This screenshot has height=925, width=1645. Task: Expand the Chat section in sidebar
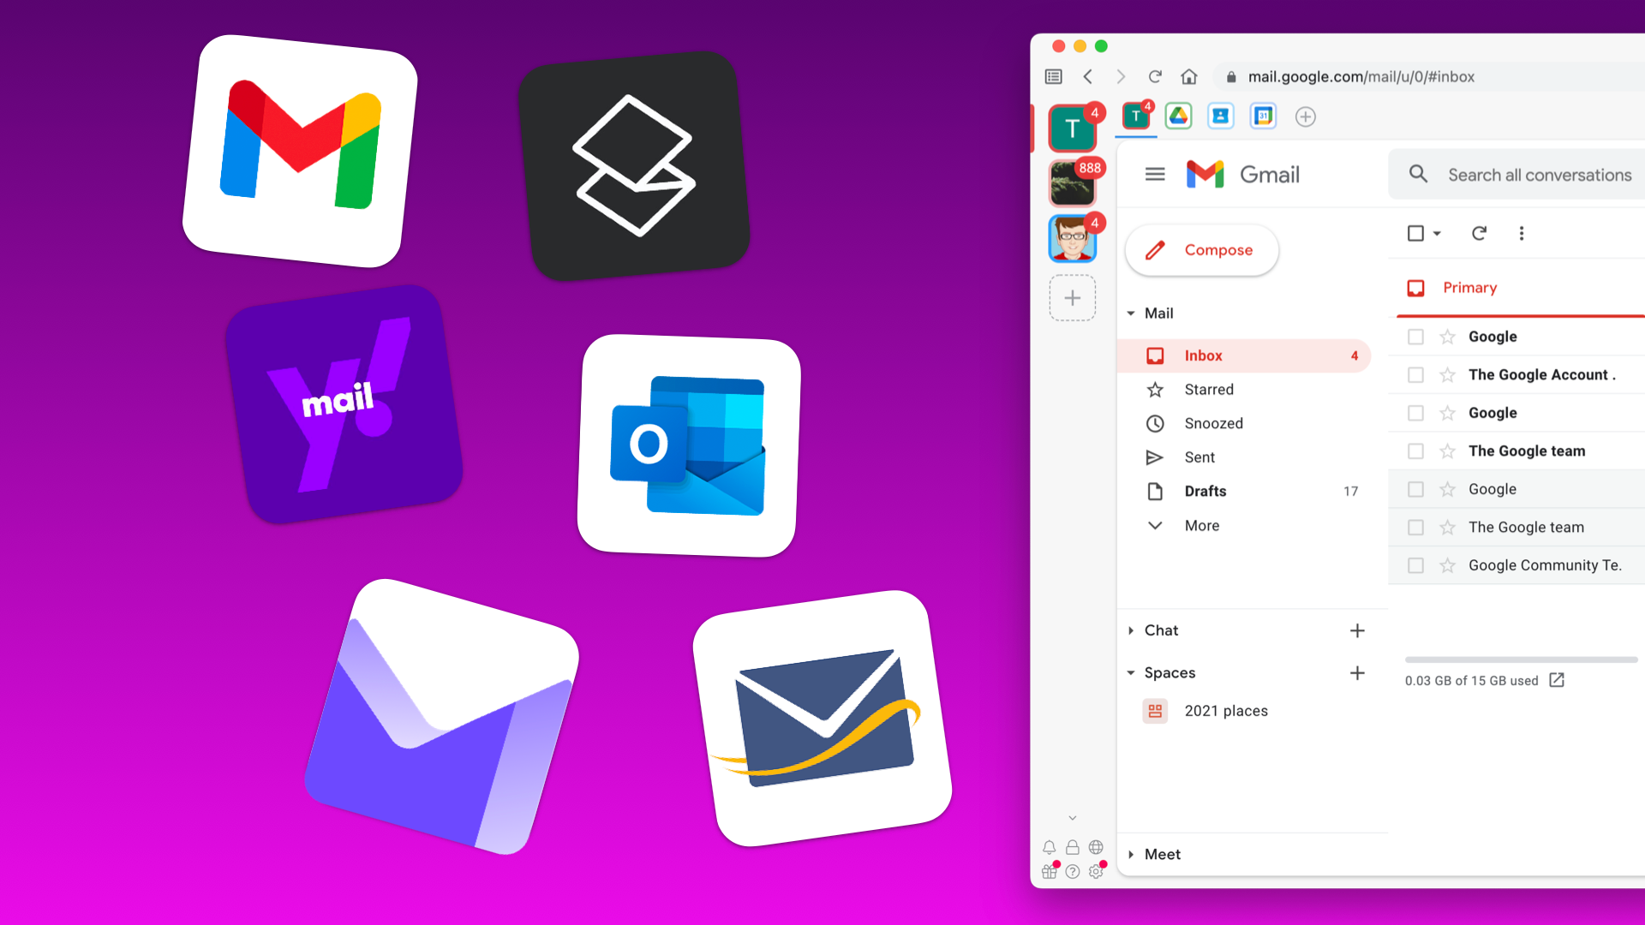pos(1130,630)
